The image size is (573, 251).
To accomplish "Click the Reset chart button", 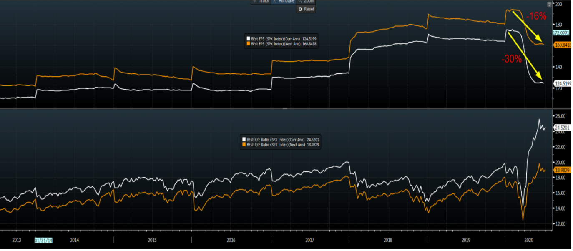I will point(306,9).
